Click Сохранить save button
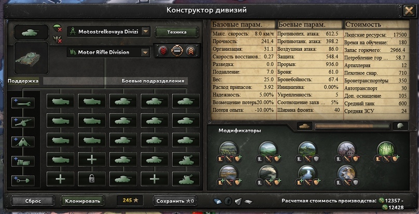The width and height of the screenshot is (419, 214). (175, 201)
